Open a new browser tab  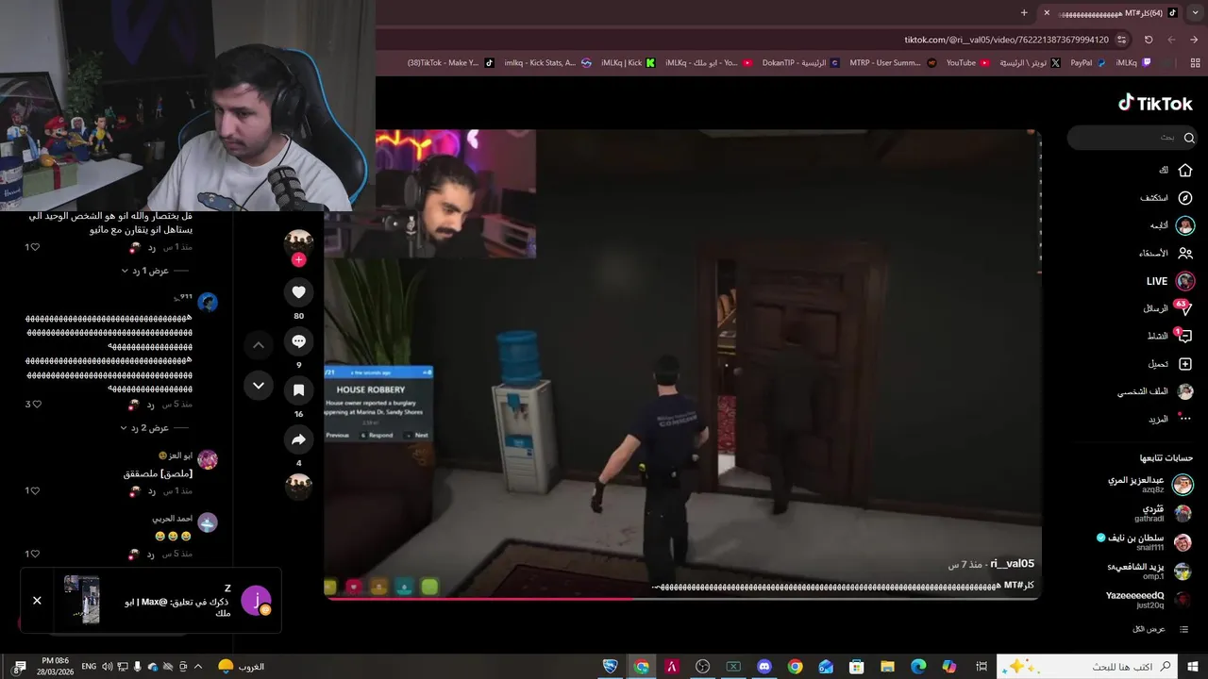(x=1024, y=12)
